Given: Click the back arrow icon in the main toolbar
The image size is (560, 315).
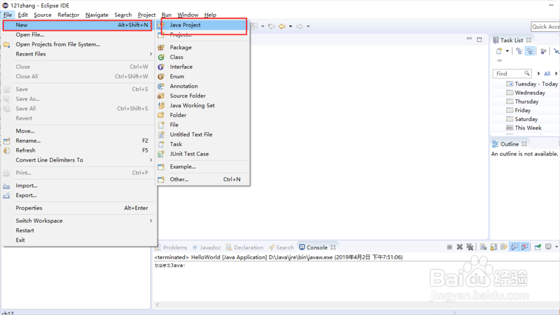Looking at the screenshot, I should coord(282,26).
